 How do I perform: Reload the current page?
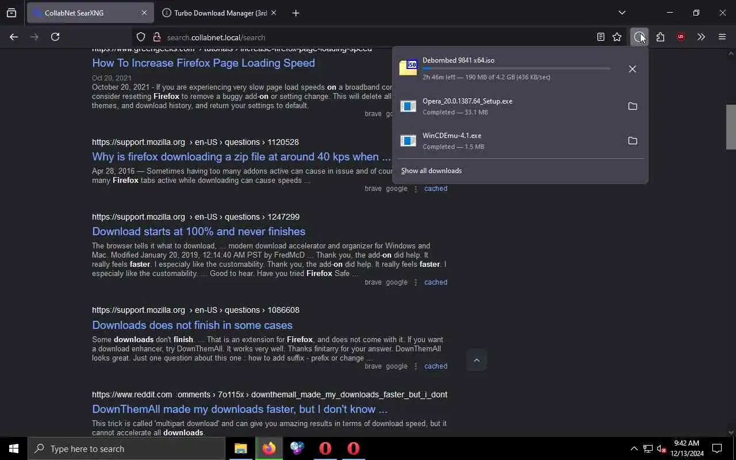pyautogui.click(x=55, y=37)
